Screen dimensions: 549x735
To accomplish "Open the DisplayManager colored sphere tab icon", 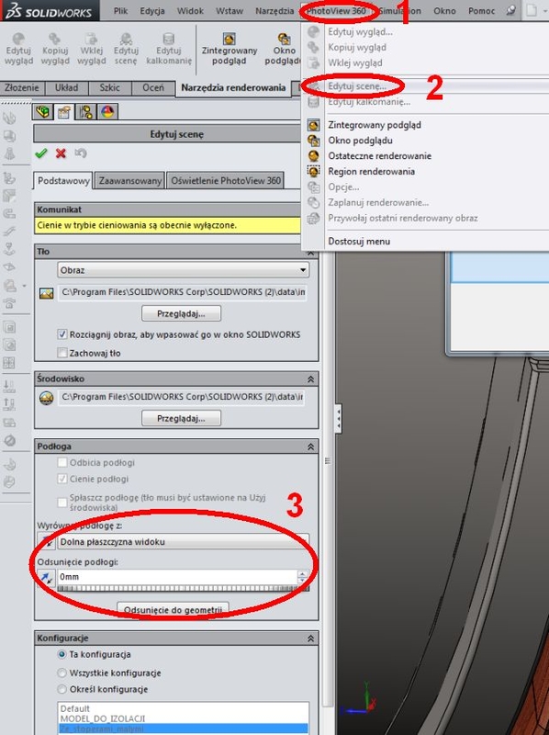I will (107, 112).
